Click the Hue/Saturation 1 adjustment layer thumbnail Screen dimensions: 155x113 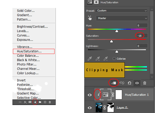[x=105, y=95]
